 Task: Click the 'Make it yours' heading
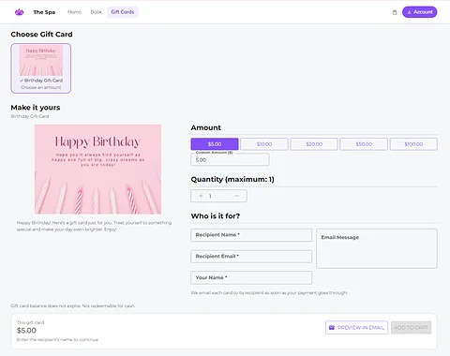[36, 108]
